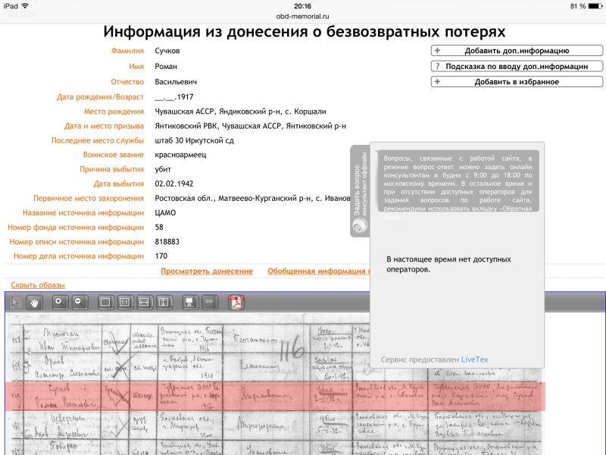Fit scan to viewer height

[x=164, y=302]
